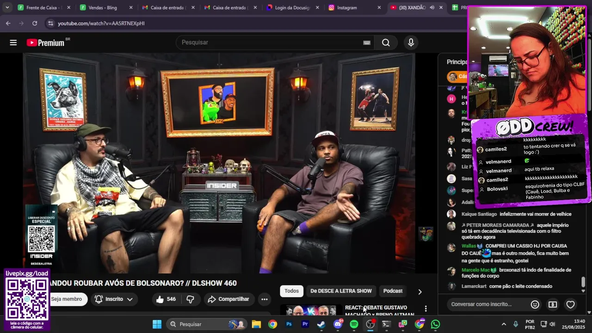The image size is (592, 333).
Task: Open WhatsApp from the taskbar
Action: coord(435,324)
